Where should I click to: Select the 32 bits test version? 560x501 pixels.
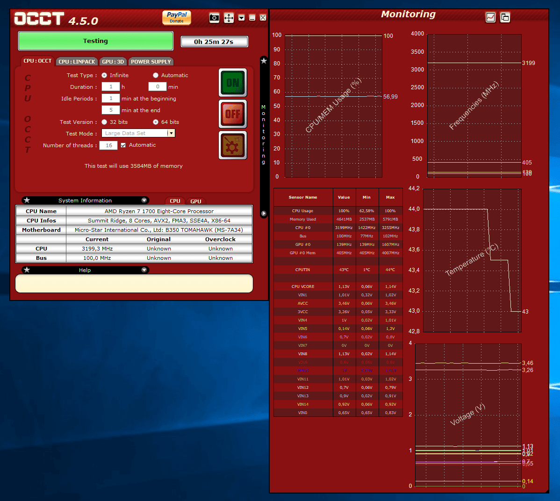[104, 122]
